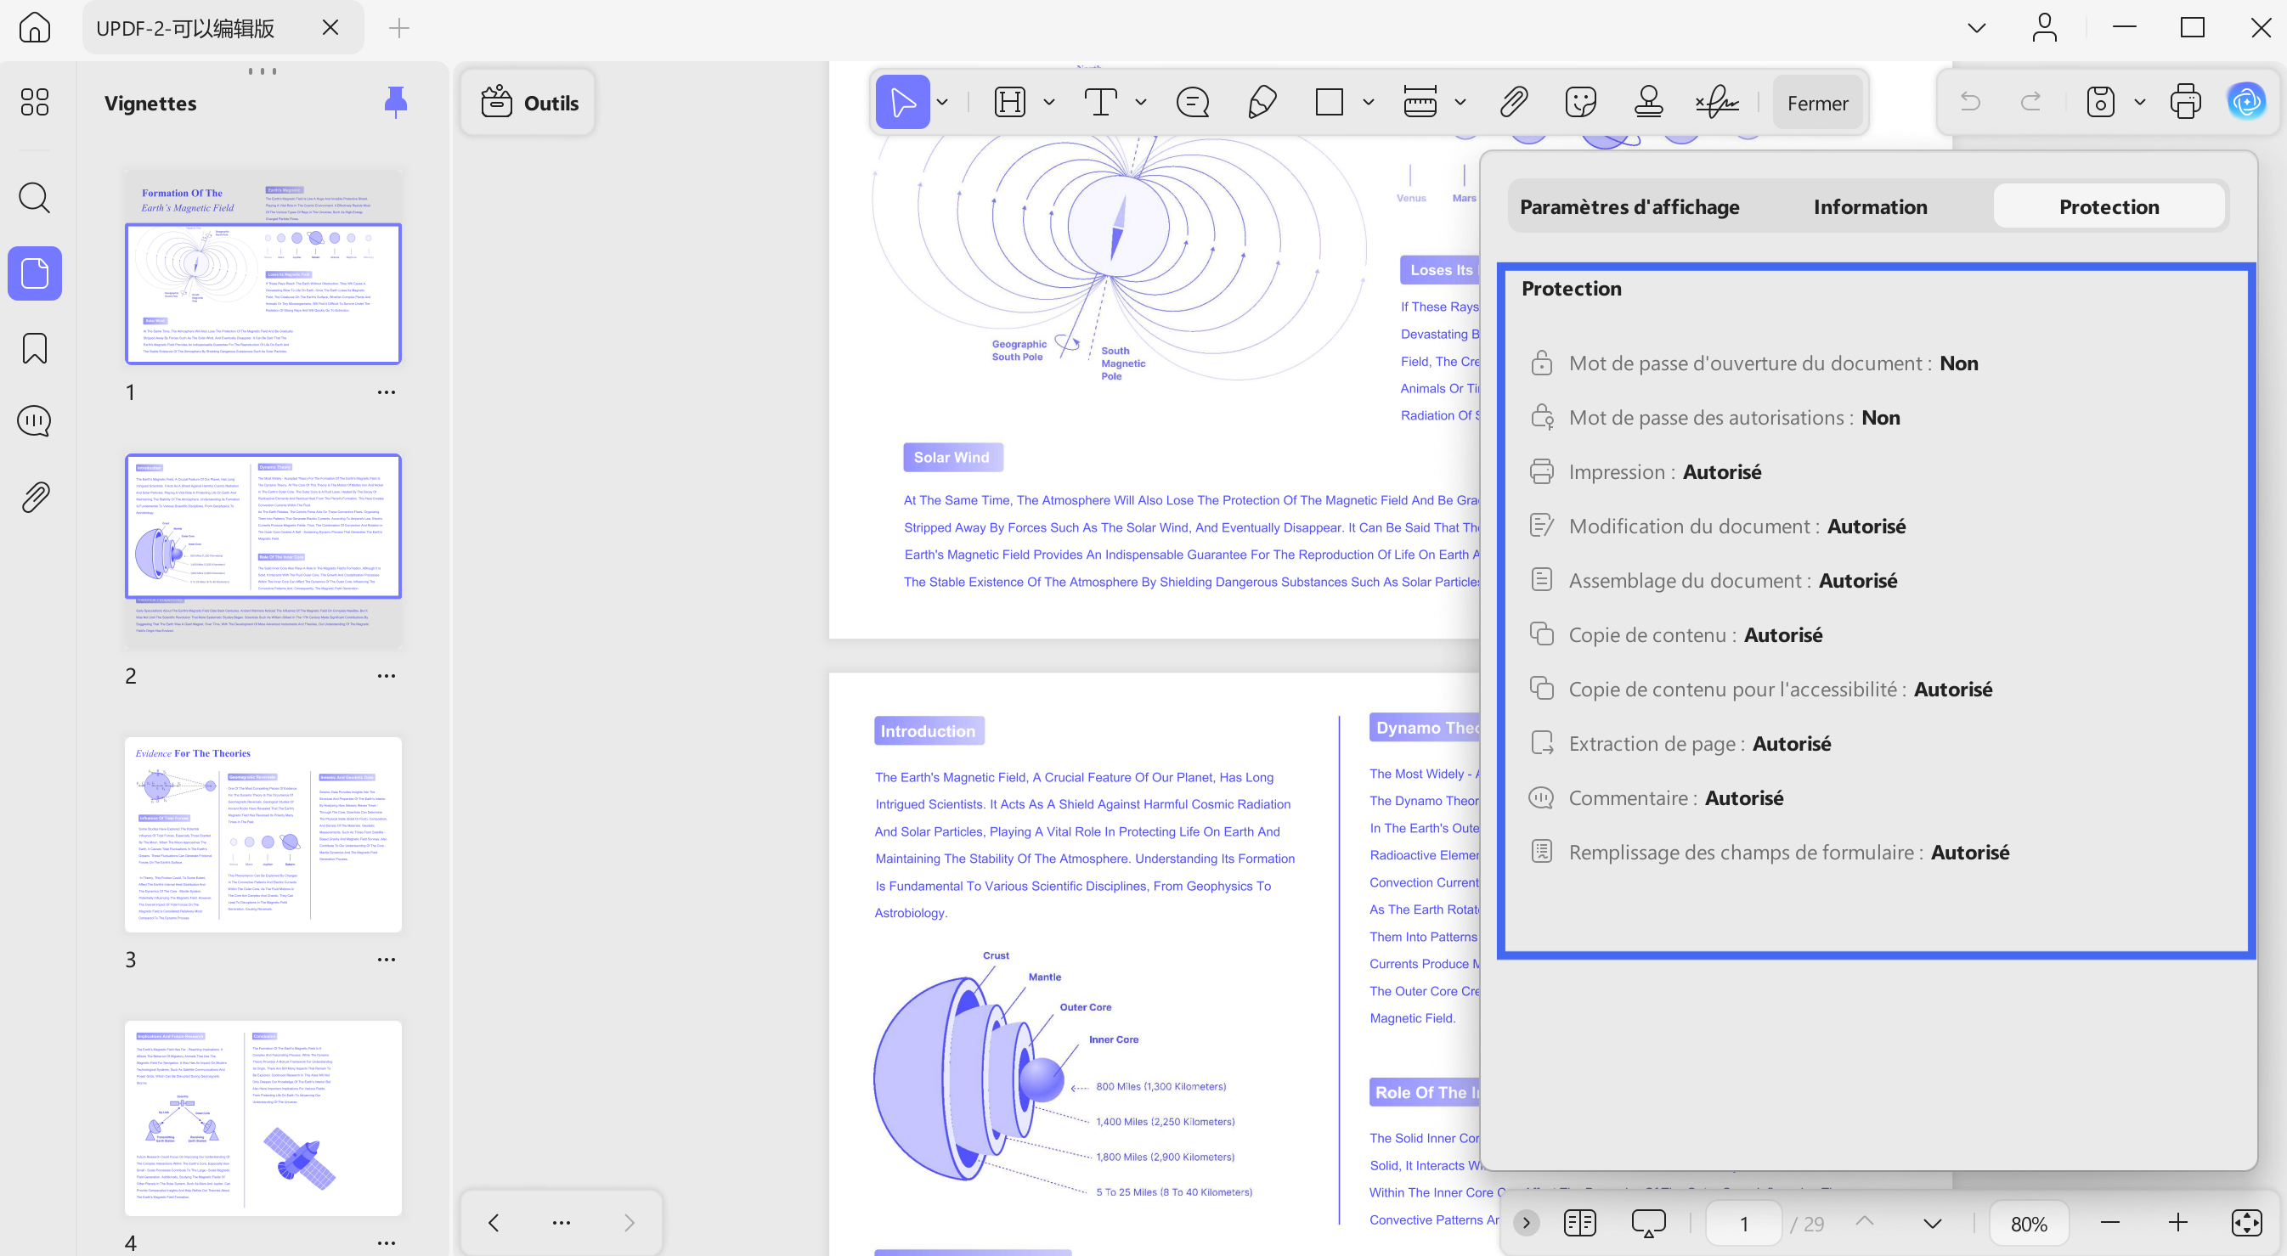Switch to Paramètres d'affichage tab
Viewport: 2287px width, 1256px height.
pyautogui.click(x=1629, y=207)
